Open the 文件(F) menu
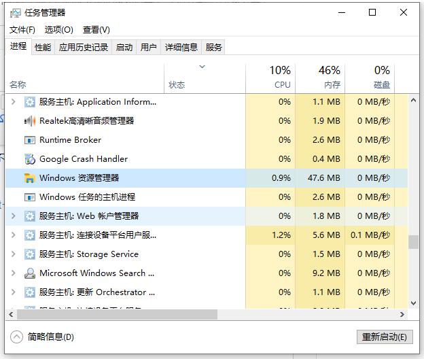 (22, 30)
